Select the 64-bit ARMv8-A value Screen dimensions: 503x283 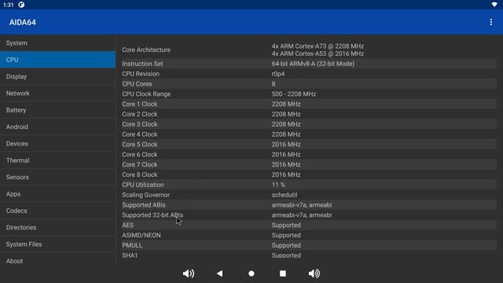(313, 64)
